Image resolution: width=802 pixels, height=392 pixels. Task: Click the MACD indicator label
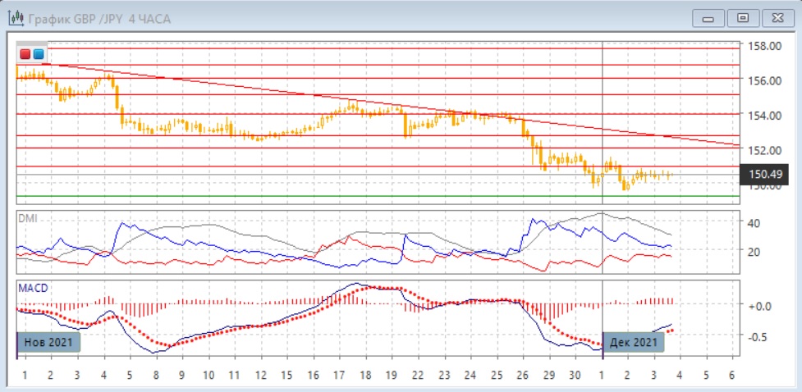tap(33, 288)
